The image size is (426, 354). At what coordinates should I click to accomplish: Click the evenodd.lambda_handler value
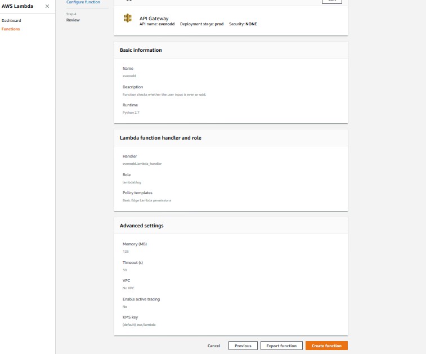(x=142, y=164)
